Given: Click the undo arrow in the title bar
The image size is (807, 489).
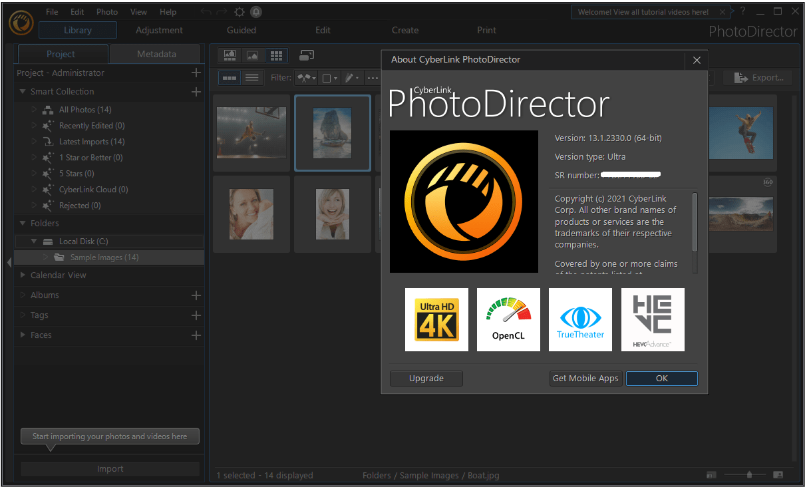Looking at the screenshot, I should click(206, 12).
